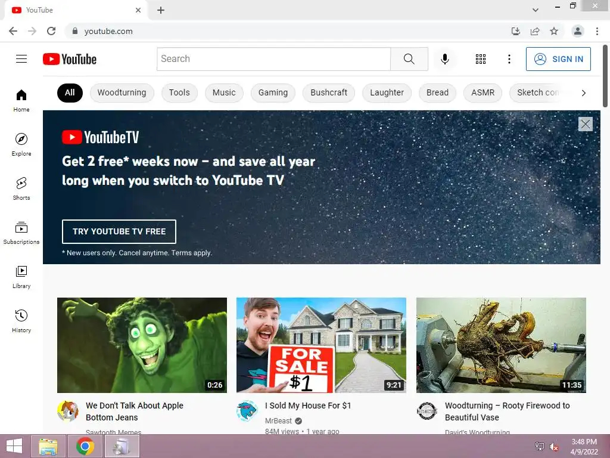The width and height of the screenshot is (610, 458).
Task: Open the Woodturning Rooty Firewood thumbnail
Action: pyautogui.click(x=501, y=345)
